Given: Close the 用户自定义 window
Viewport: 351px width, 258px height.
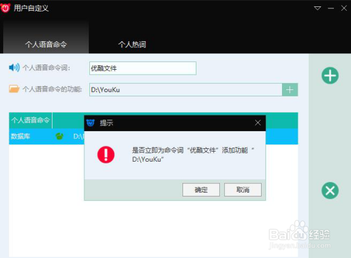Looking at the screenshot, I should point(344,8).
